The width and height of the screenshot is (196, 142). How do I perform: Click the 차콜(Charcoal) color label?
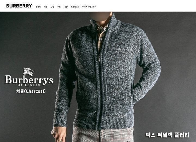point(31,91)
